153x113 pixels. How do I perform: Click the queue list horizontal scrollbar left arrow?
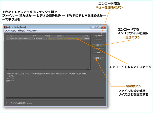[7, 69]
